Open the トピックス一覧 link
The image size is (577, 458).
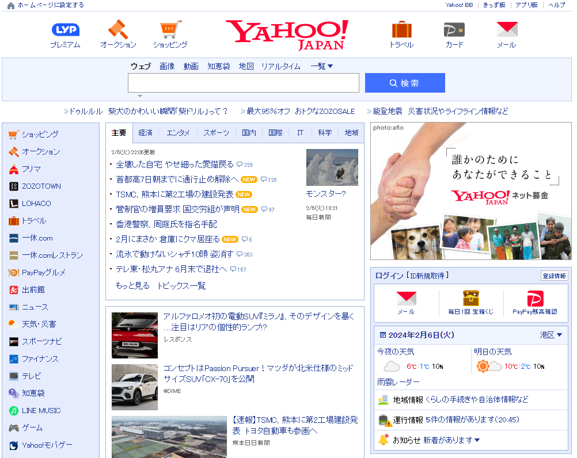tap(181, 285)
